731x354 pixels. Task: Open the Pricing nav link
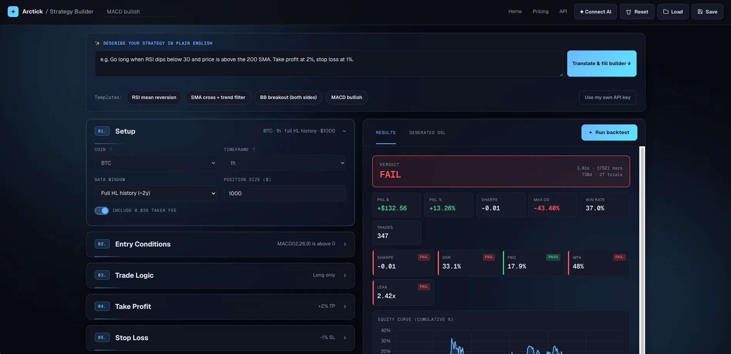pyautogui.click(x=540, y=12)
